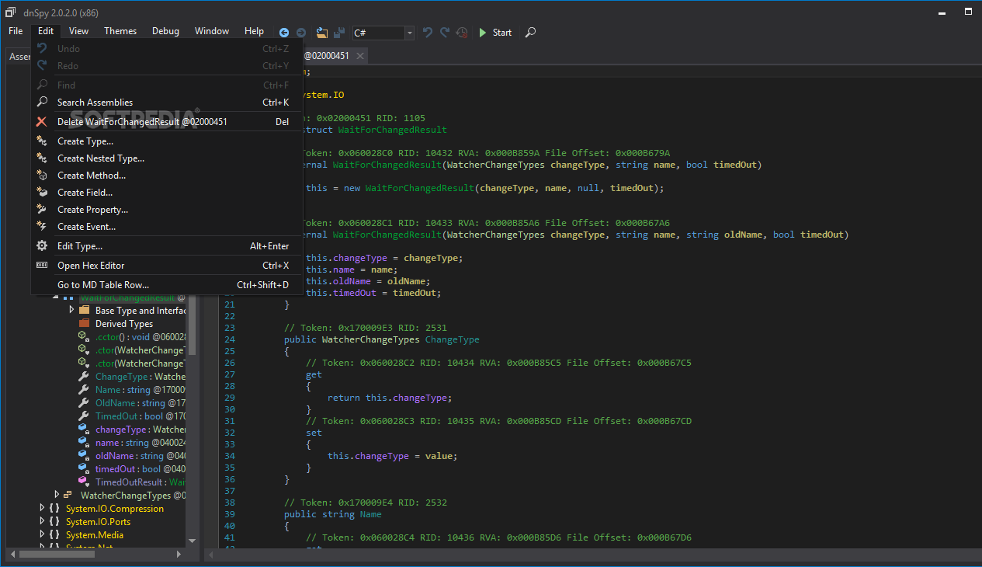The height and width of the screenshot is (567, 982).
Task: Click the assembly tree vertical scrollbar thumb
Action: tap(193, 324)
